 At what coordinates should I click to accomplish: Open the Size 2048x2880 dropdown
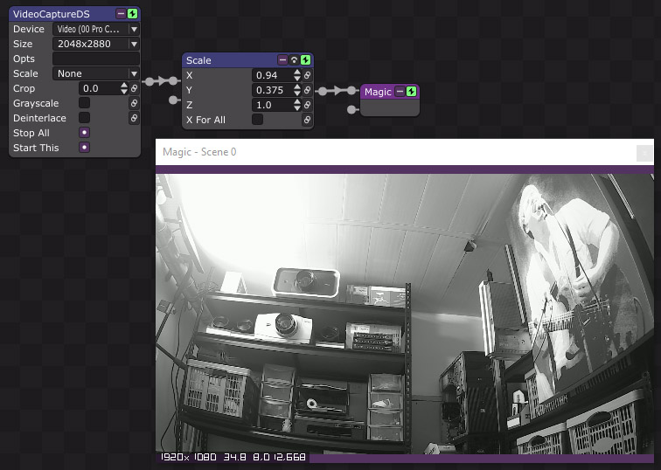click(x=96, y=44)
